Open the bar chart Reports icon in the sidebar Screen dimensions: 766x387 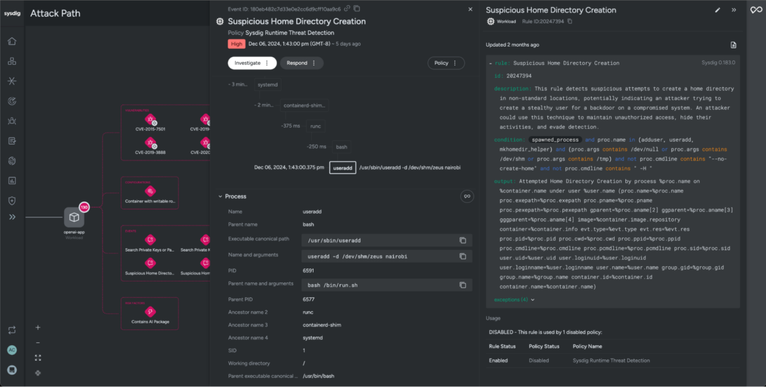[12, 181]
